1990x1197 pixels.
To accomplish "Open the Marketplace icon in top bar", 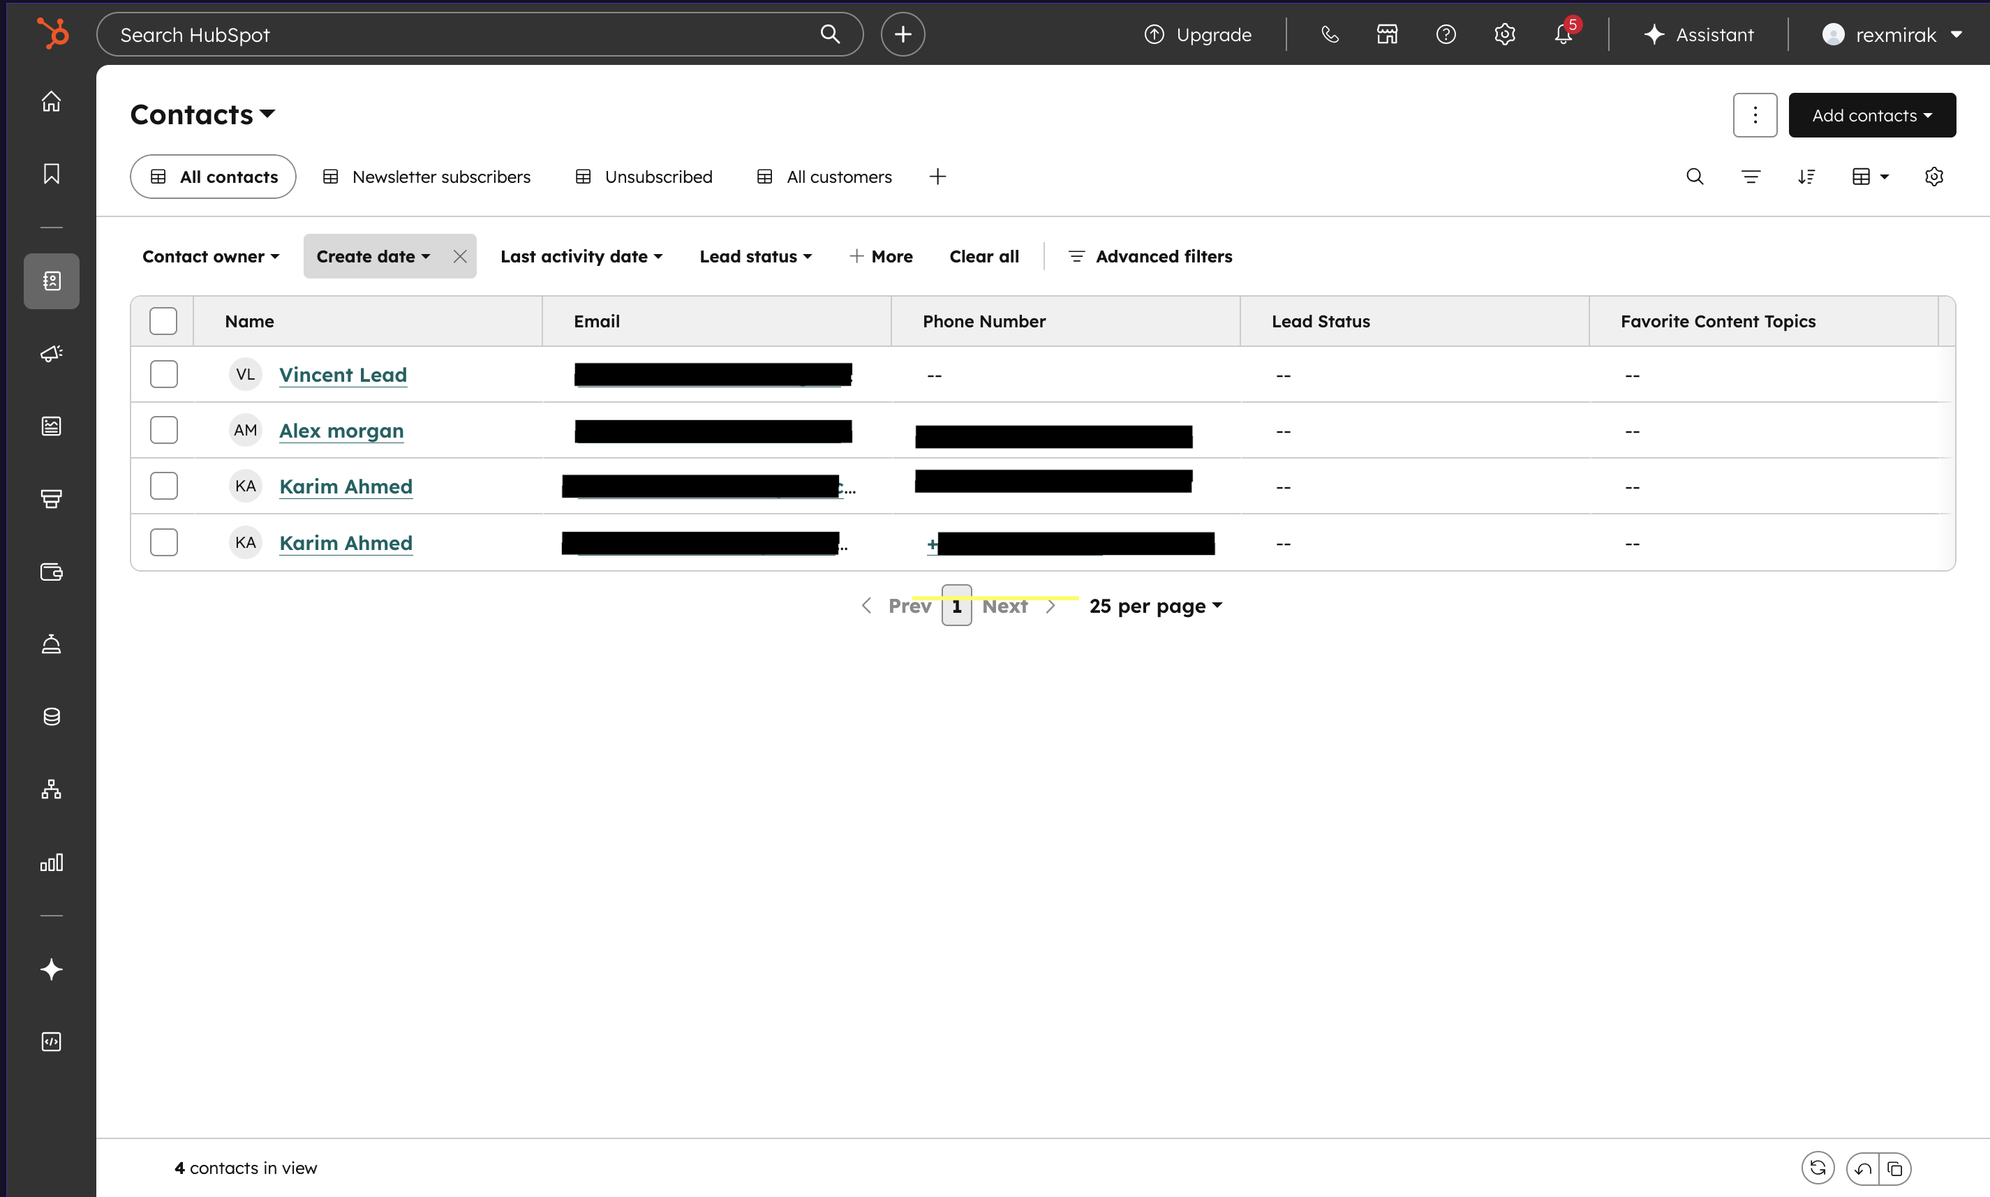I will (x=1388, y=34).
